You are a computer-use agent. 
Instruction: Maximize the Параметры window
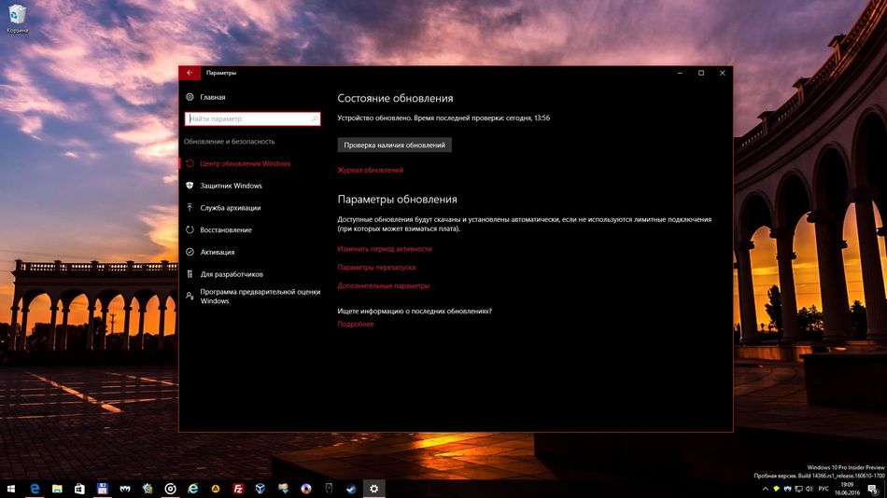click(x=701, y=73)
